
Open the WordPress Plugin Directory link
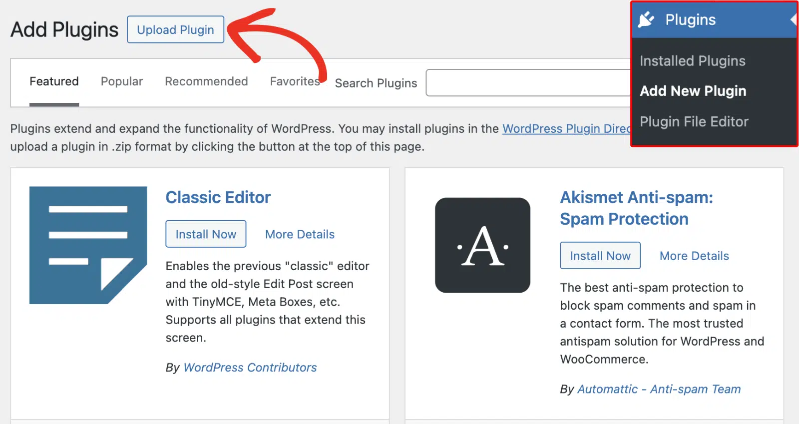pyautogui.click(x=567, y=129)
